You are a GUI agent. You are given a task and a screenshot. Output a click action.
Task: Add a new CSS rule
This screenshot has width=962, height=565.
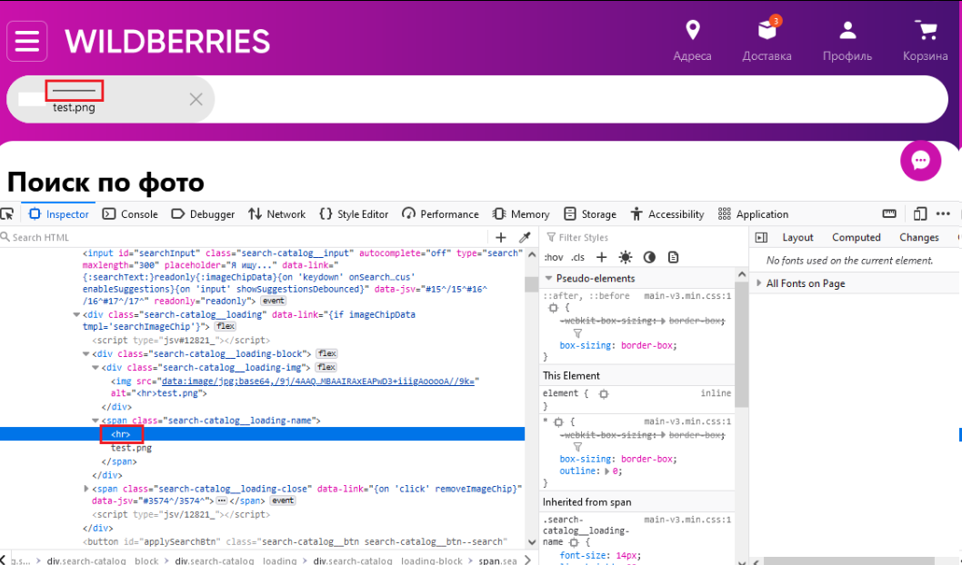pyautogui.click(x=601, y=257)
